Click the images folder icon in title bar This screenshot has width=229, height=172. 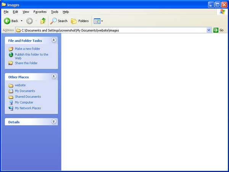4,5
